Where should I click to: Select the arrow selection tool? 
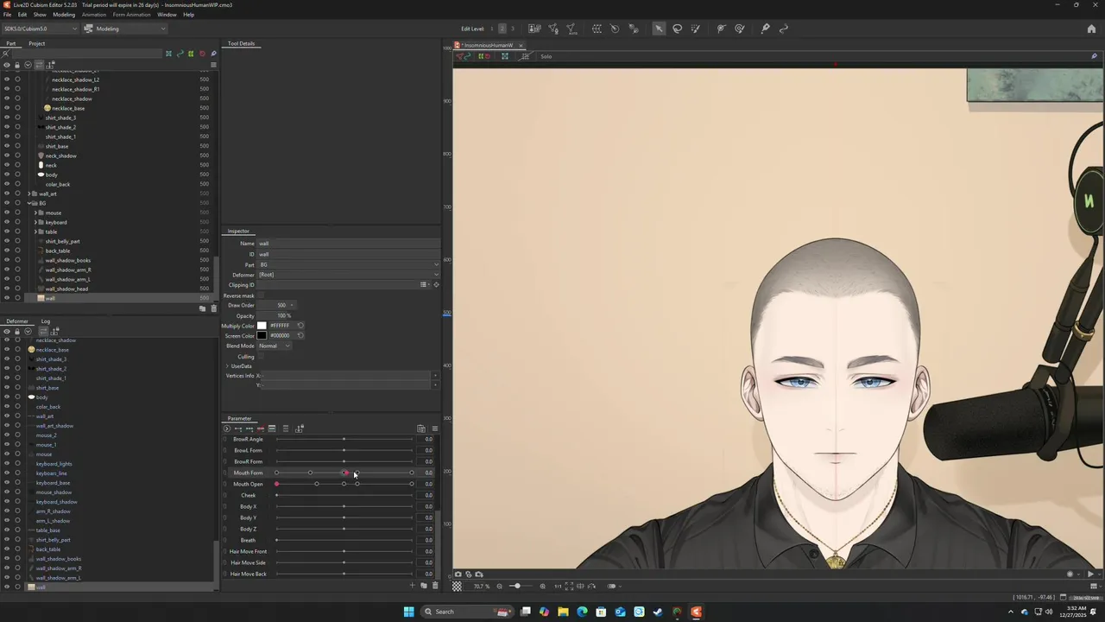pyautogui.click(x=659, y=29)
